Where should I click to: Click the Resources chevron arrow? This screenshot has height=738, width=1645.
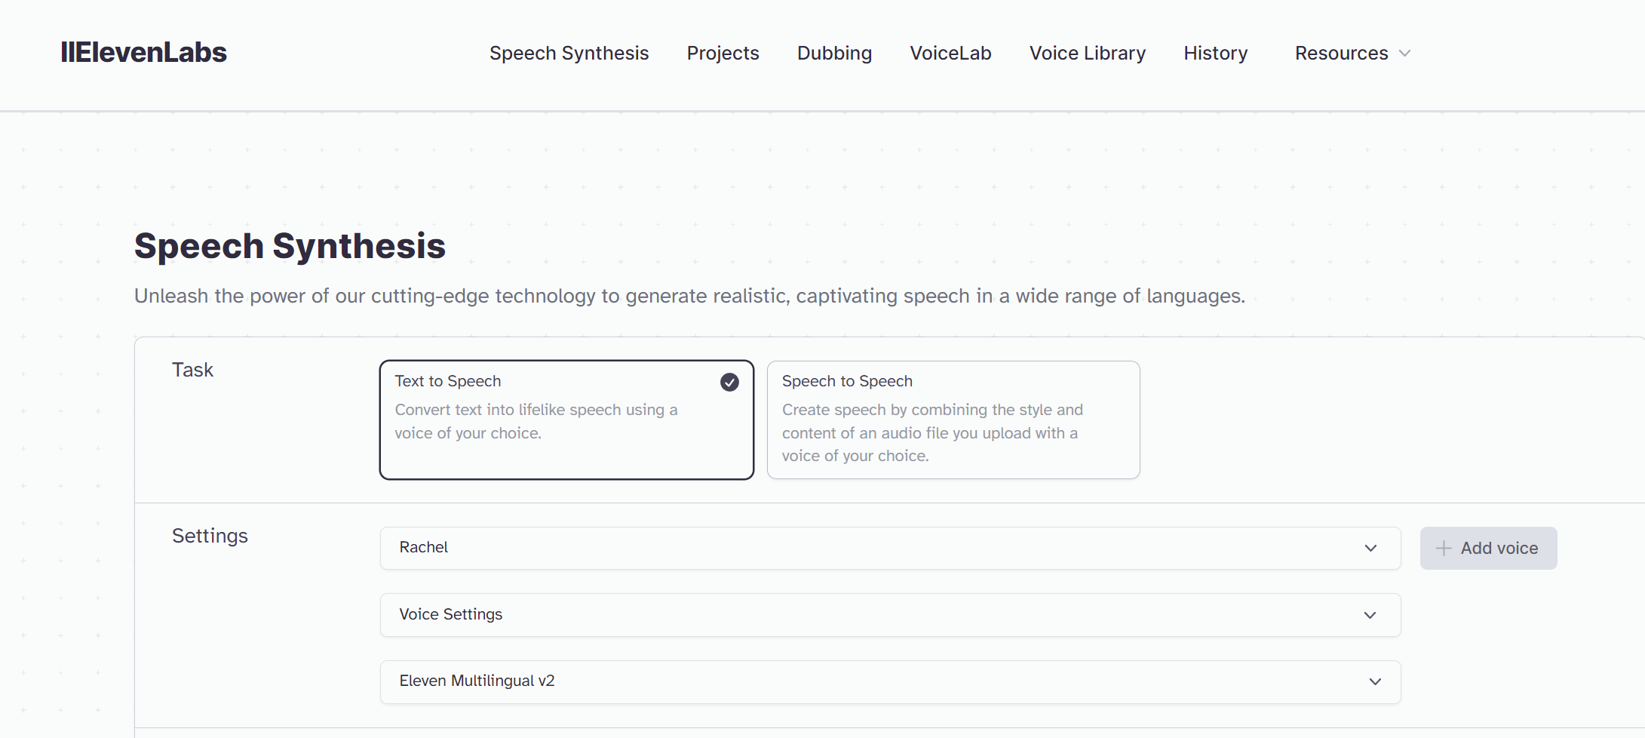click(1404, 54)
